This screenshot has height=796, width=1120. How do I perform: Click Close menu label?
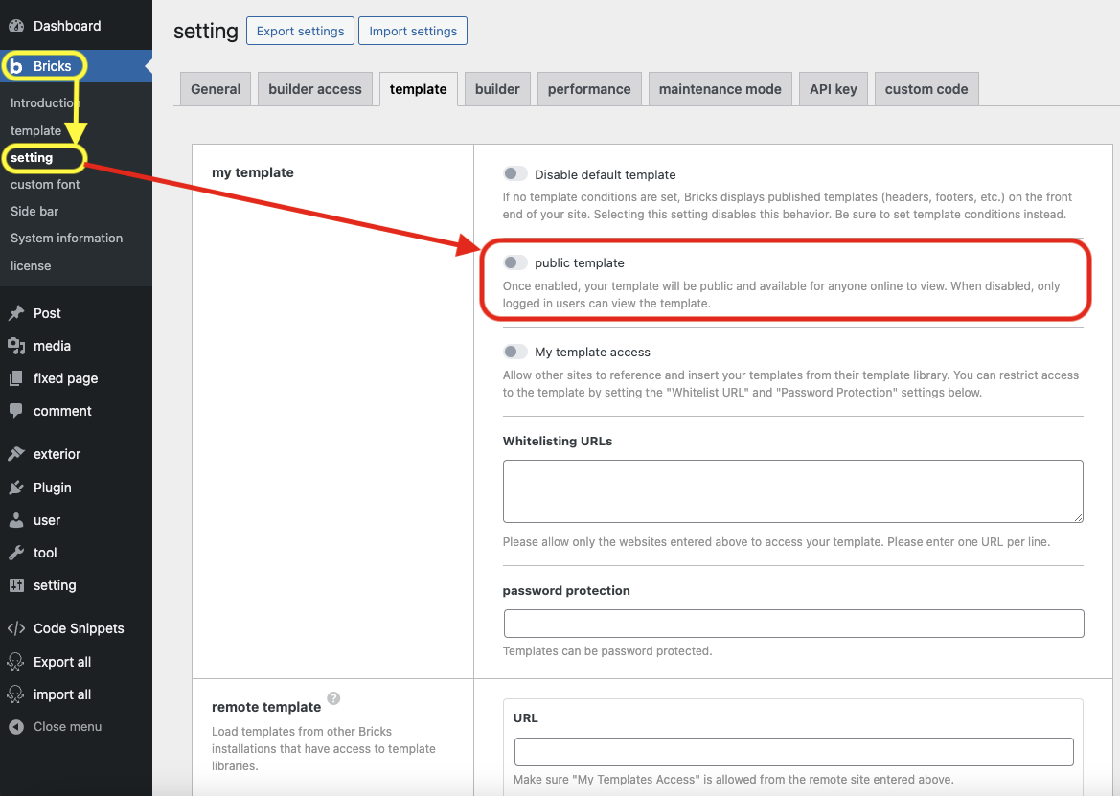tap(67, 727)
